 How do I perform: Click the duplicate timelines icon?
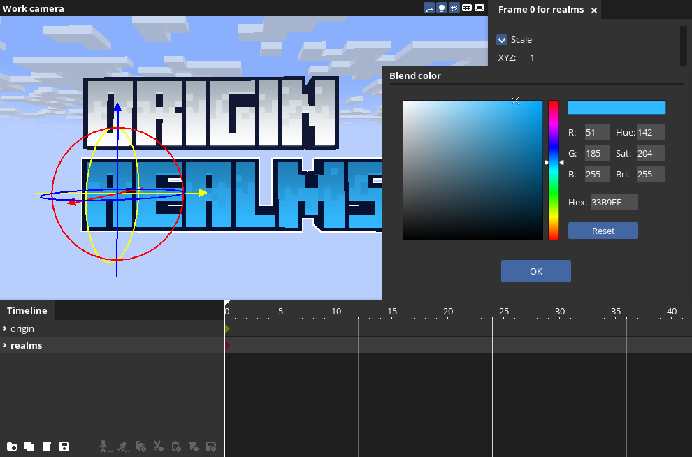(x=29, y=447)
